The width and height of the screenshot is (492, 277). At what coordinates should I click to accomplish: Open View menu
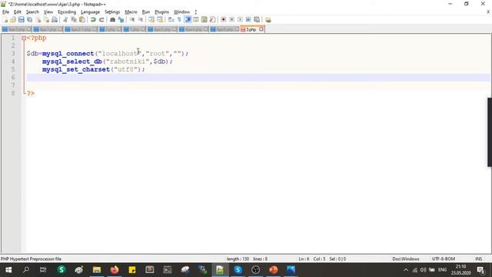click(x=48, y=12)
